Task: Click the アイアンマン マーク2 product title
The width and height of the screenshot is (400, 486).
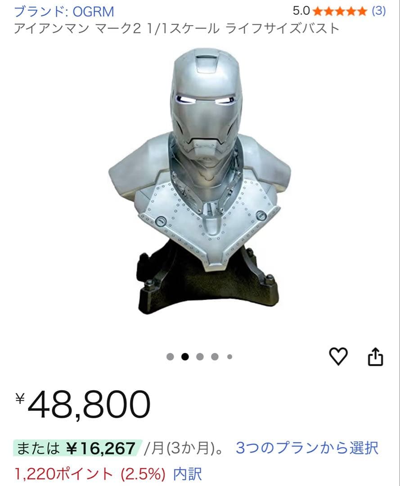Action: tap(177, 29)
